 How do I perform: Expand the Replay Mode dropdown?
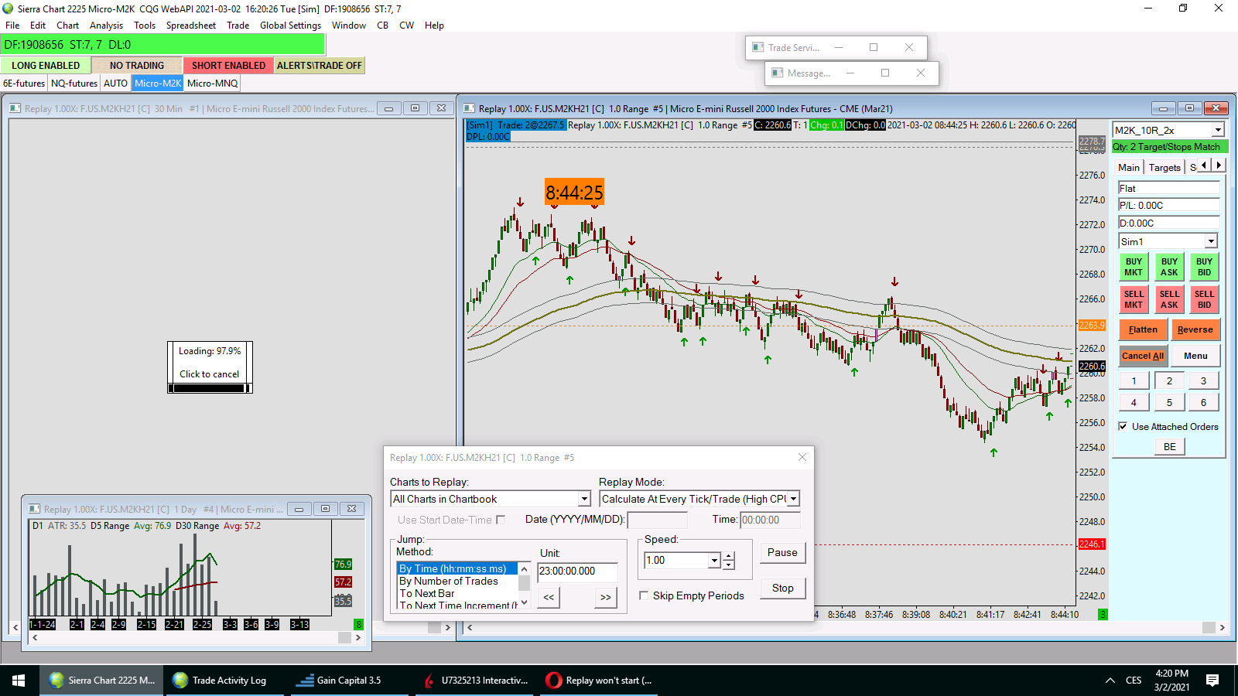click(793, 499)
